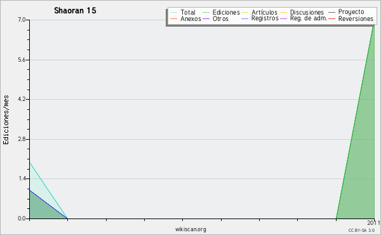Click the Discusiones legend label

307,12
